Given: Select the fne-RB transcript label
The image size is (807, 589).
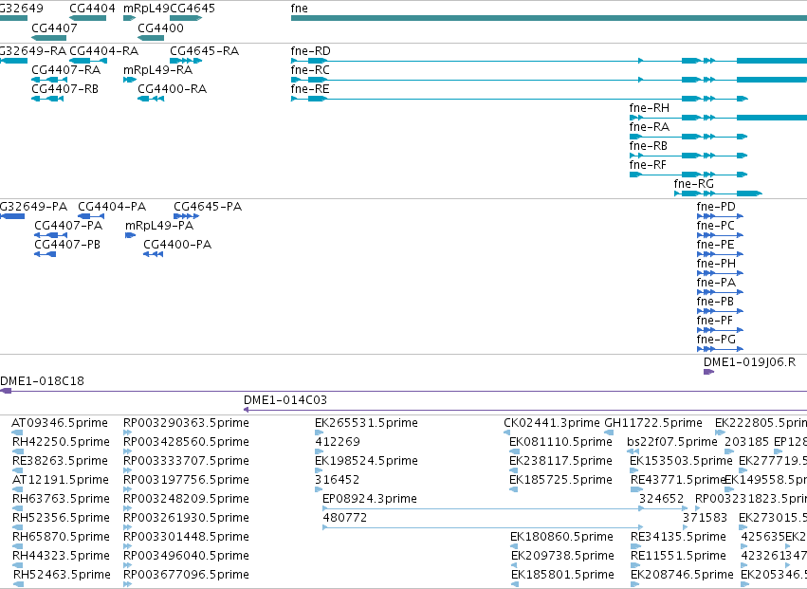Looking at the screenshot, I should [x=649, y=146].
